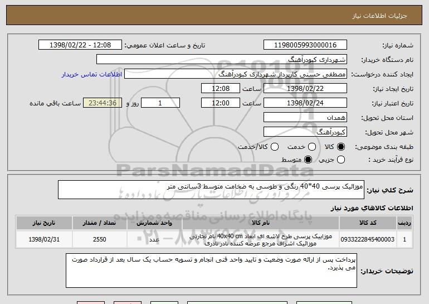Screen dimensions: 429x304
Task: Choose the متوسط purchase process option
Action: point(308,160)
